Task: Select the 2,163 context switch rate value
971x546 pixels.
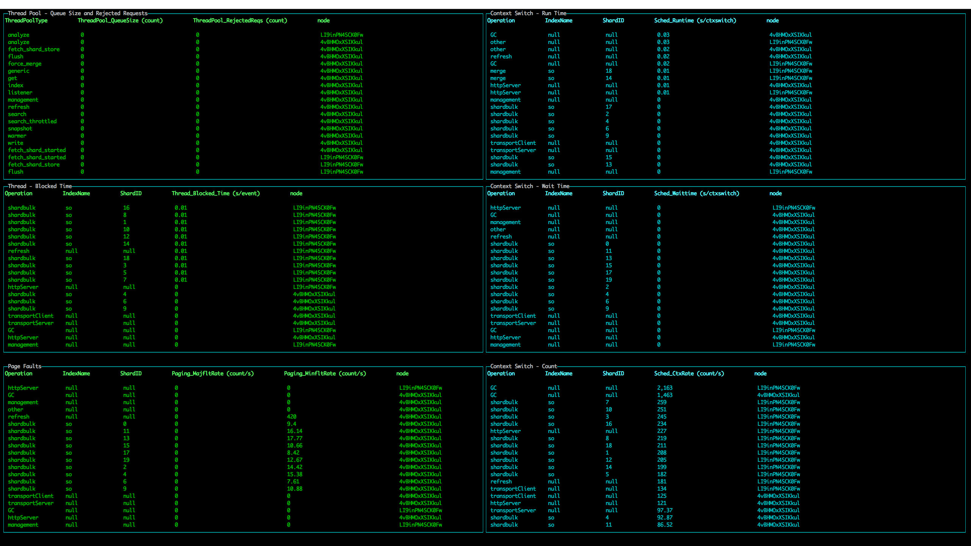Action: 665,388
